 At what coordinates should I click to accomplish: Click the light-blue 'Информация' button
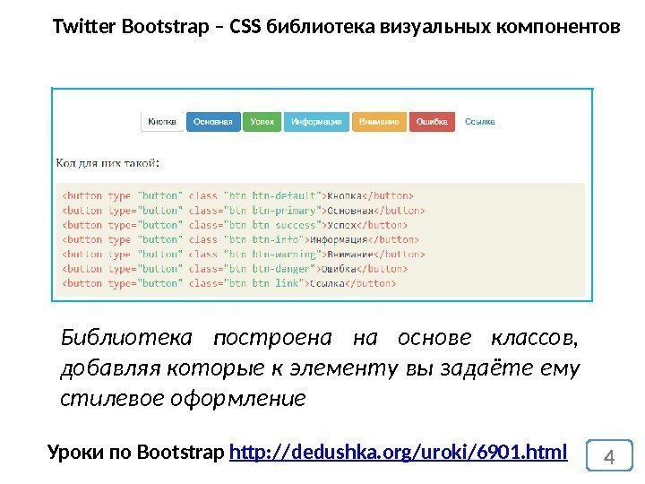tap(316, 122)
